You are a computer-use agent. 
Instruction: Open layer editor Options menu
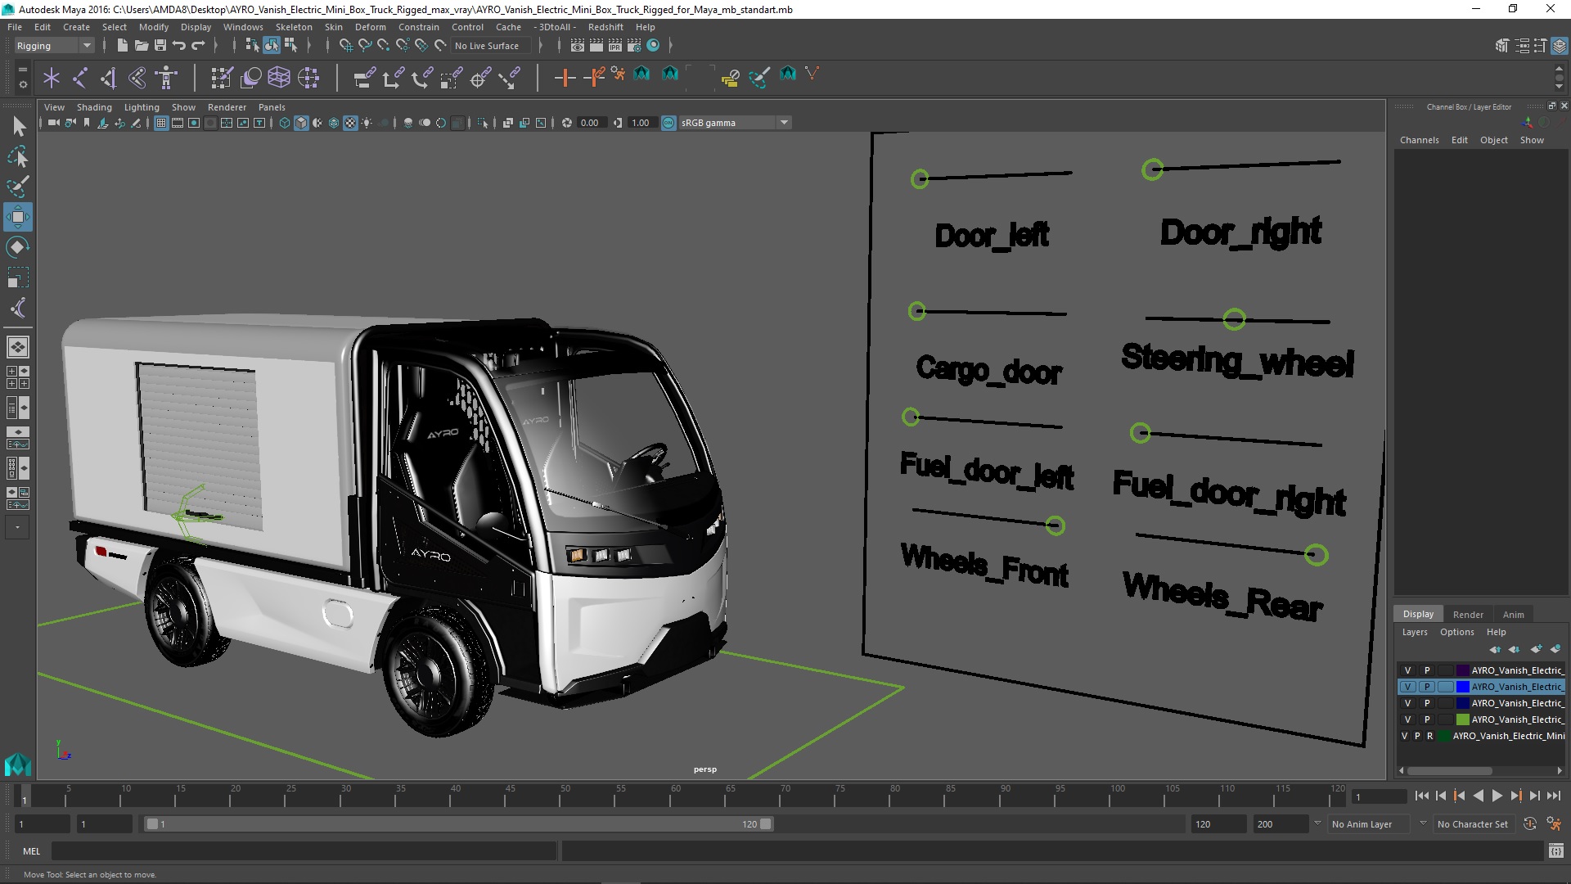click(1456, 632)
